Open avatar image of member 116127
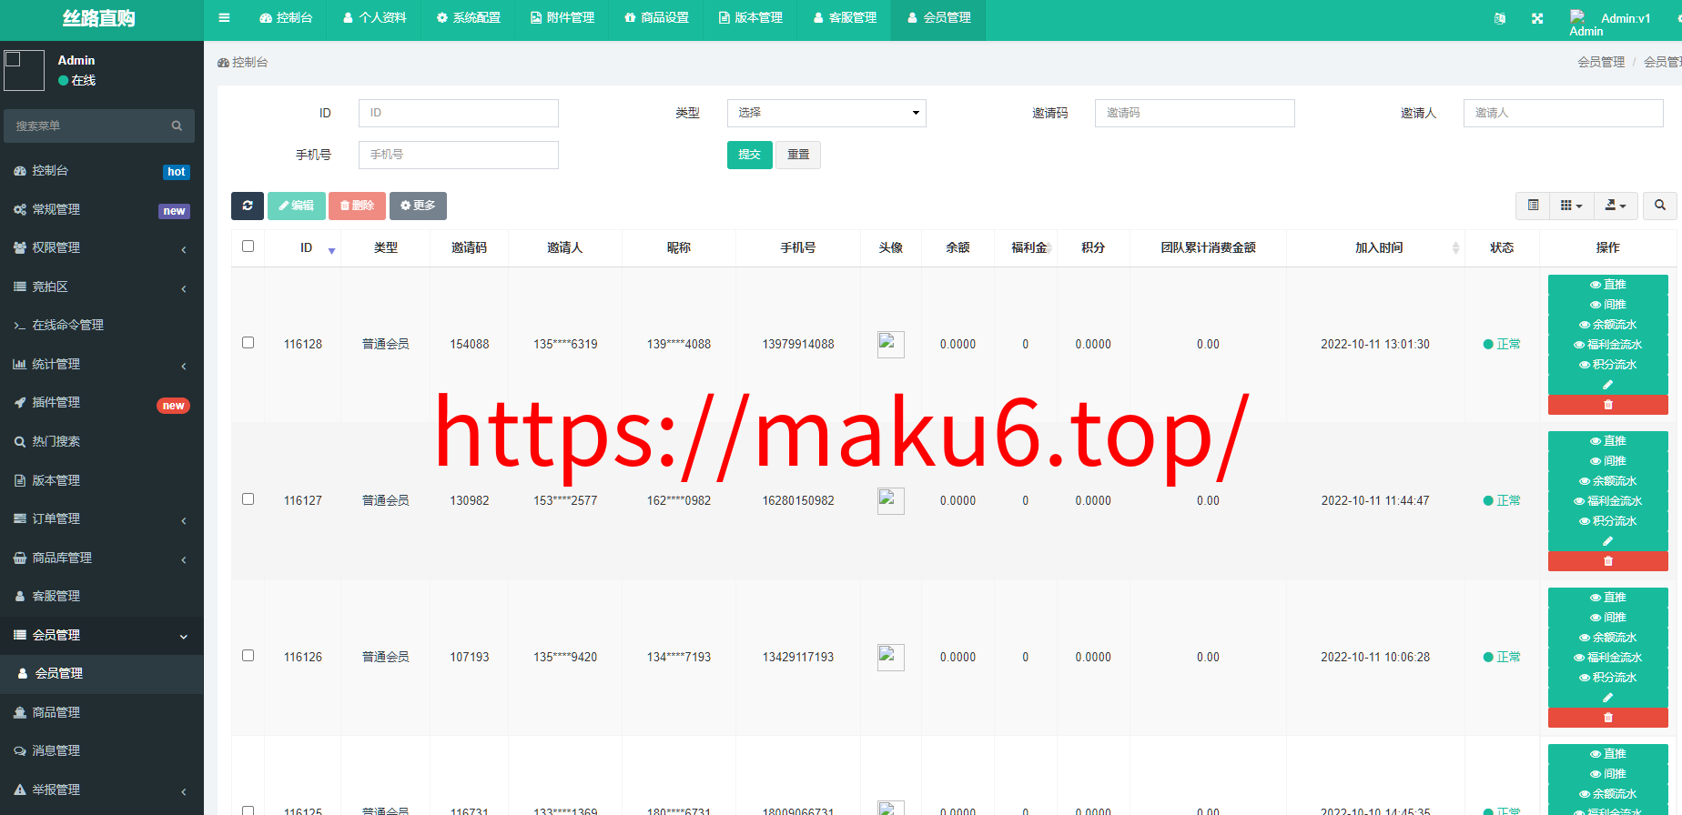The image size is (1682, 815). tap(890, 500)
